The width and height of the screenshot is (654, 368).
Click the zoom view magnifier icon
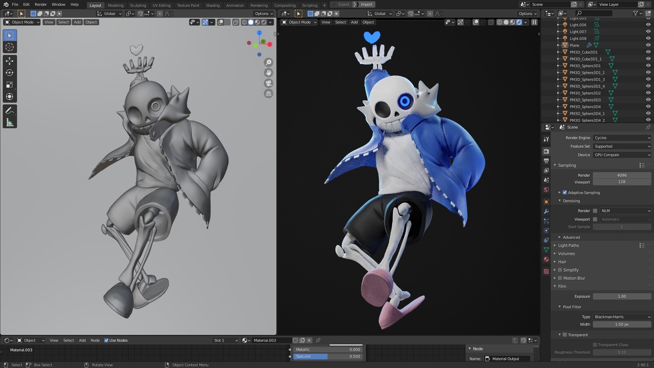[269, 62]
